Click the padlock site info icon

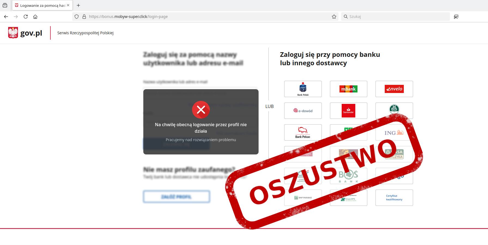pyautogui.click(x=84, y=17)
